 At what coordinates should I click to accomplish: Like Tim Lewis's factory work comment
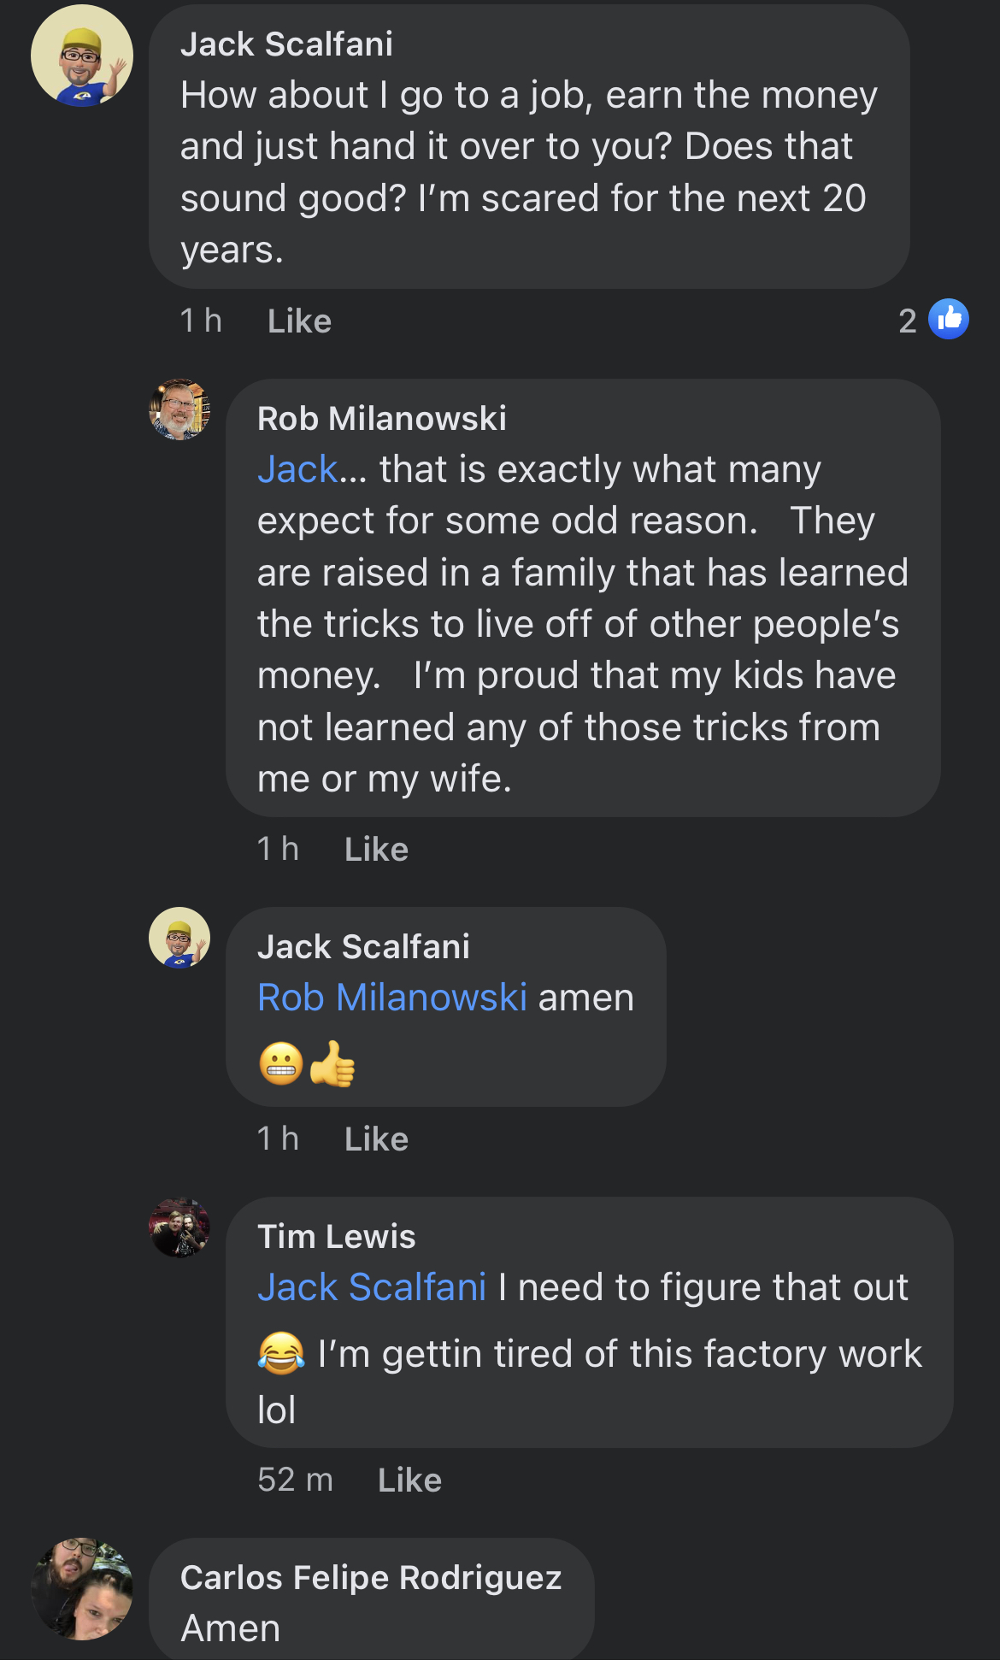pyautogui.click(x=409, y=1480)
